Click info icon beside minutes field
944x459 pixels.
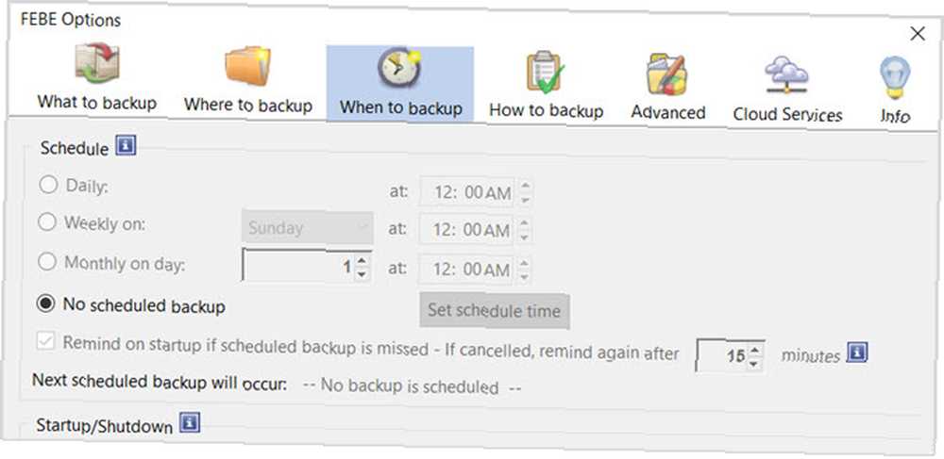[x=857, y=352]
